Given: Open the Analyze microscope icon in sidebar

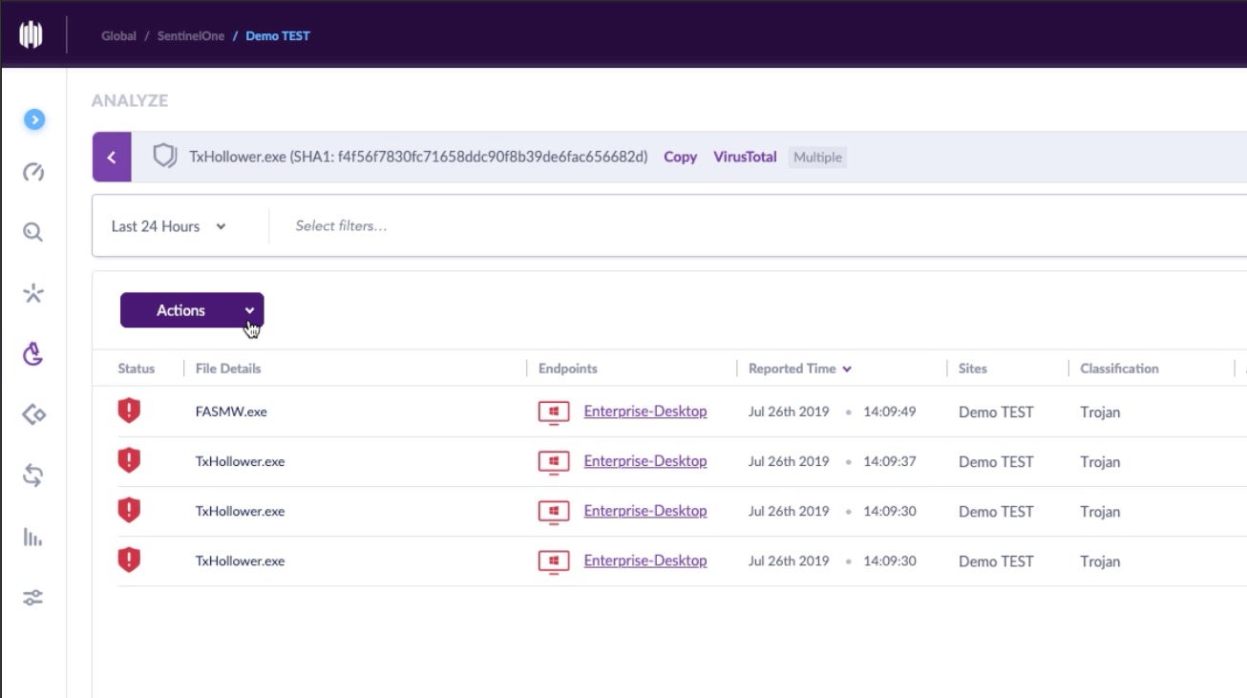Looking at the screenshot, I should coord(33,354).
